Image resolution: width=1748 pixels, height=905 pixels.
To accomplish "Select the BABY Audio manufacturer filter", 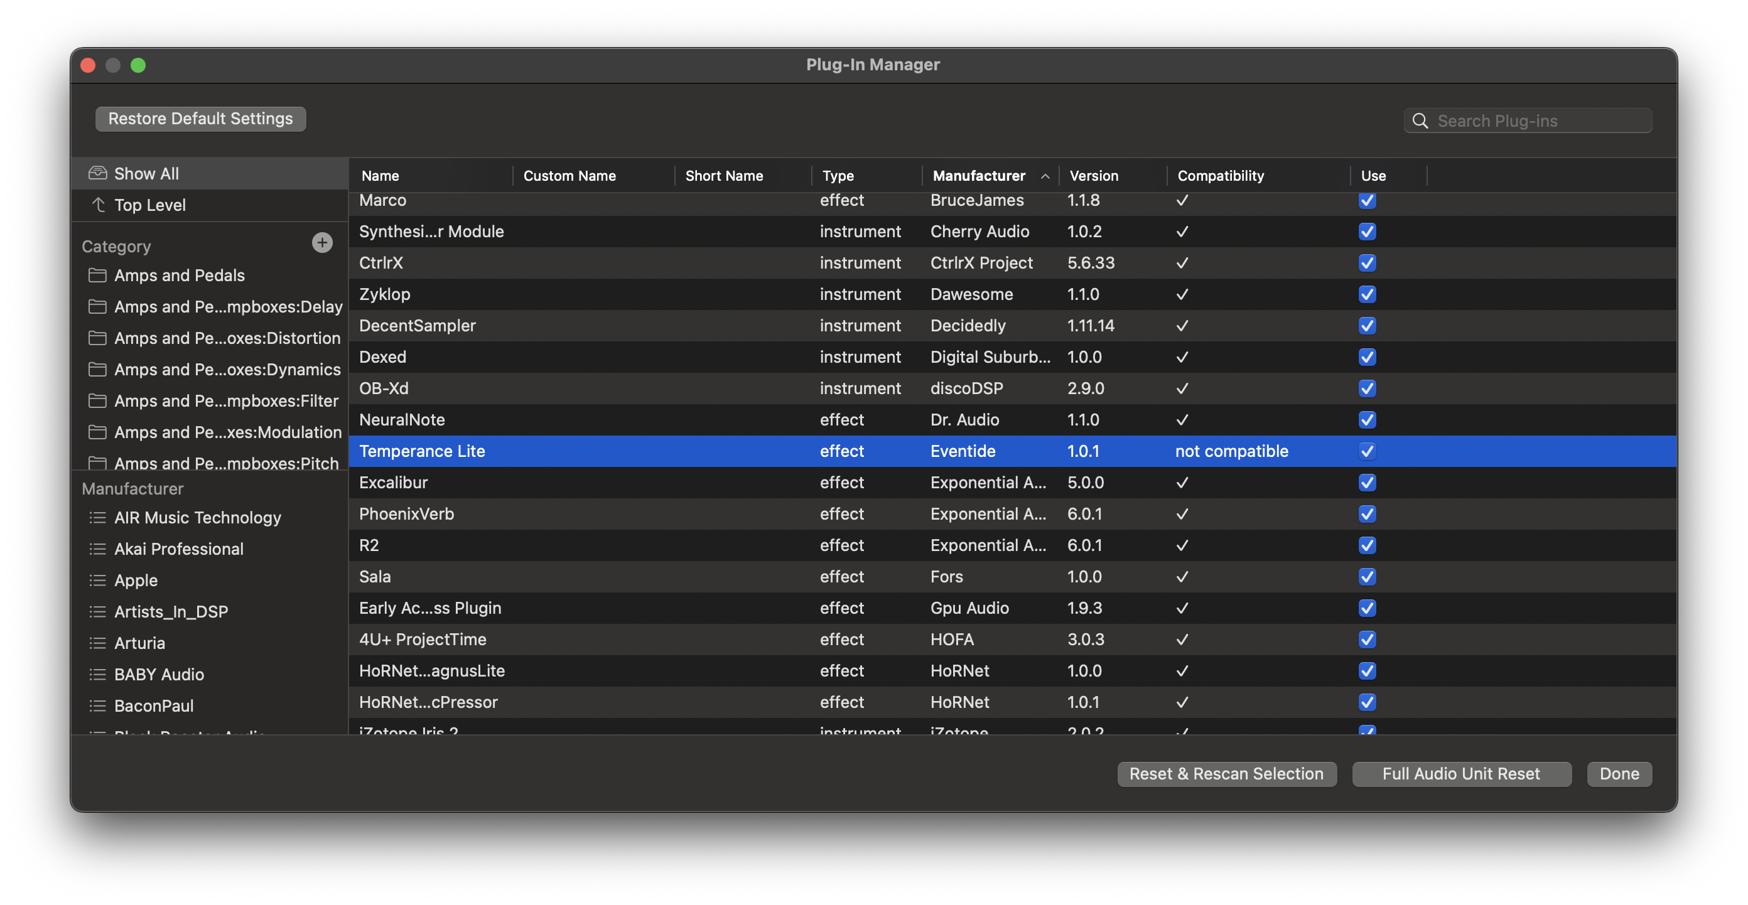I will click(159, 674).
